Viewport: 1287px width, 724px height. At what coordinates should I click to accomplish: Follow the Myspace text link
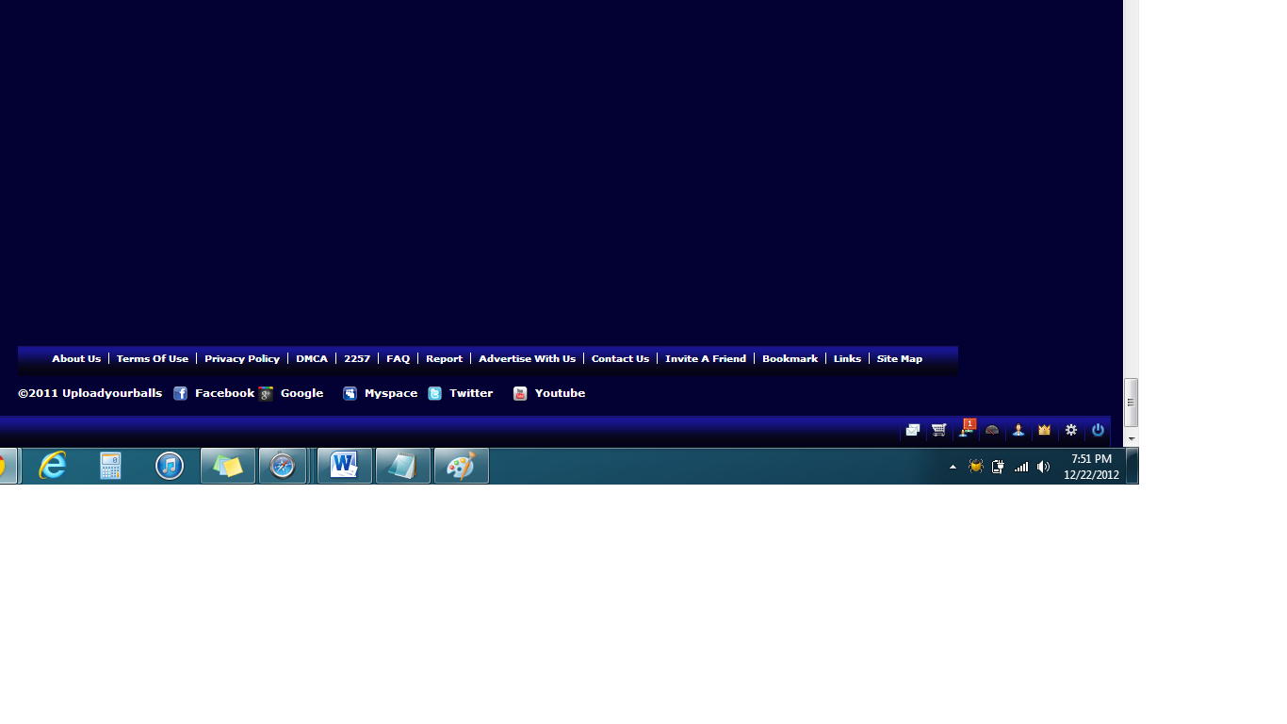pos(391,393)
